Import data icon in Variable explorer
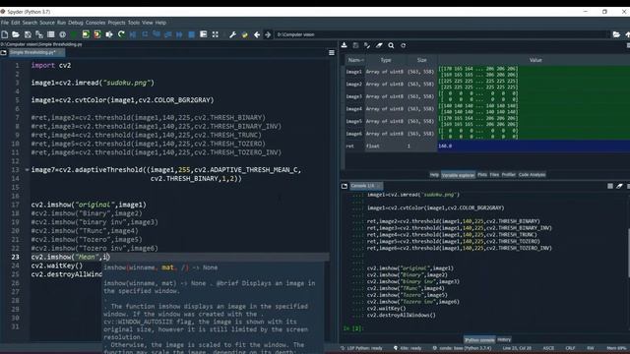This screenshot has height=354, width=630. pos(345,45)
